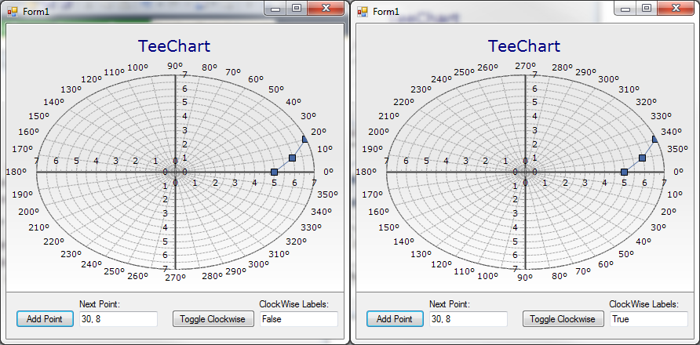
Task: Click the 0º label in right chart
Action: tap(678, 172)
